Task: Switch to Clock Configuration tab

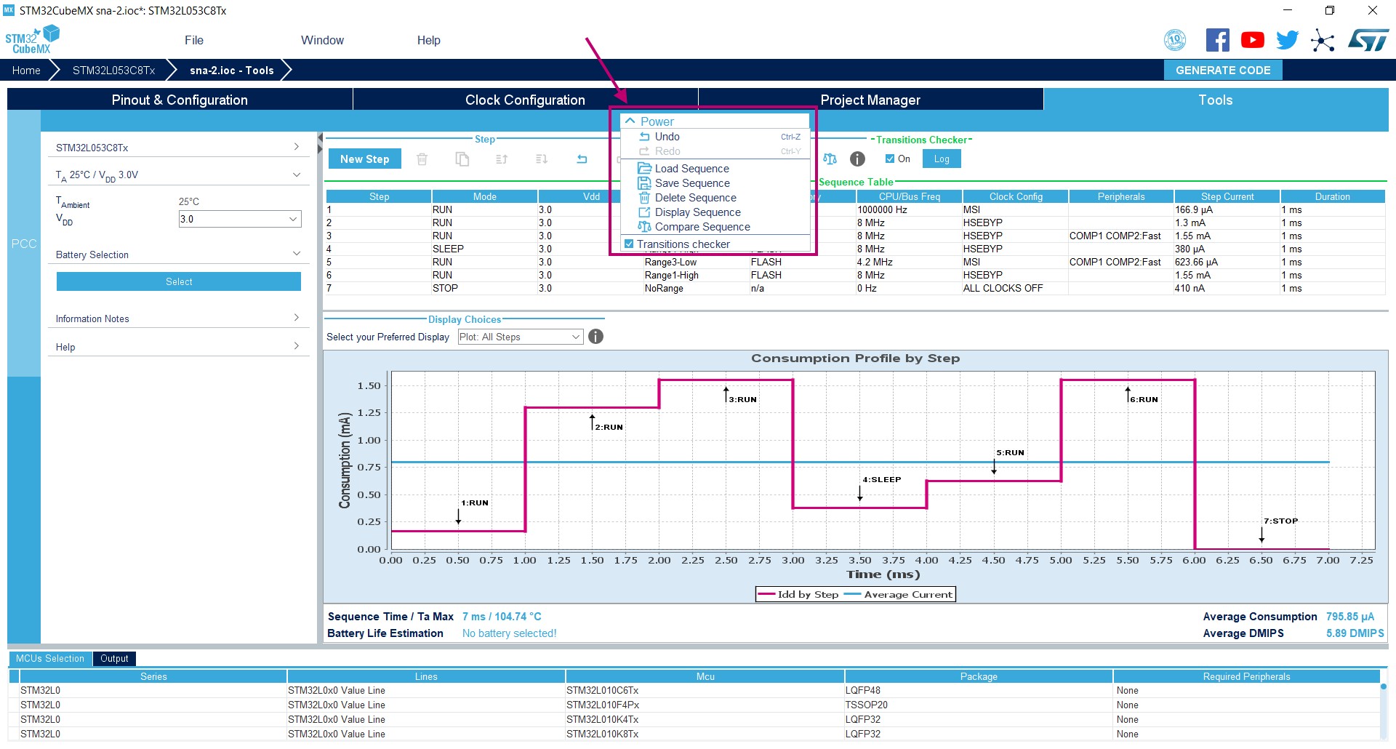Action: (525, 100)
